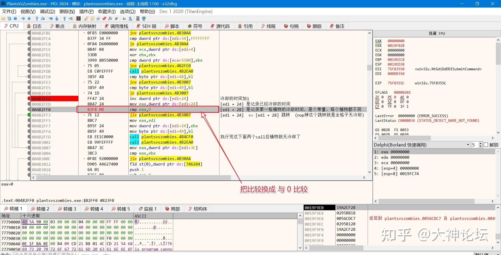Toggle breakpoint bullet at address 004B2FBE
Screen dimensions: 501x255
click(x=29, y=33)
